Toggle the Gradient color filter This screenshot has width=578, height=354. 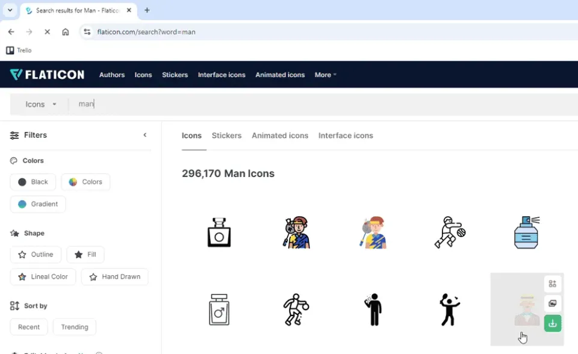tap(38, 204)
